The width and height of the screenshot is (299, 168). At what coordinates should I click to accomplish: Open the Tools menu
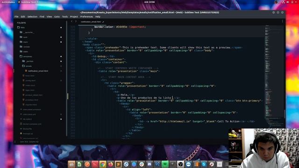coord(65,17)
